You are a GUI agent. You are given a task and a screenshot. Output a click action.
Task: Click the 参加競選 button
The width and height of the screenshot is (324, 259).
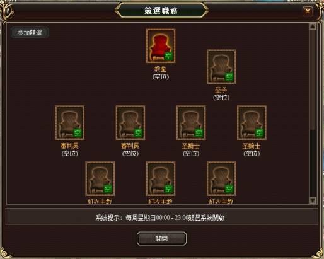tap(30, 33)
